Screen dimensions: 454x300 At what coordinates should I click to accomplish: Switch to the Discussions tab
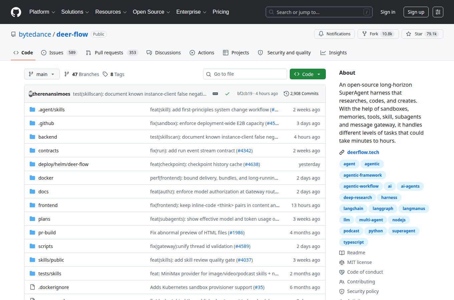pyautogui.click(x=164, y=53)
